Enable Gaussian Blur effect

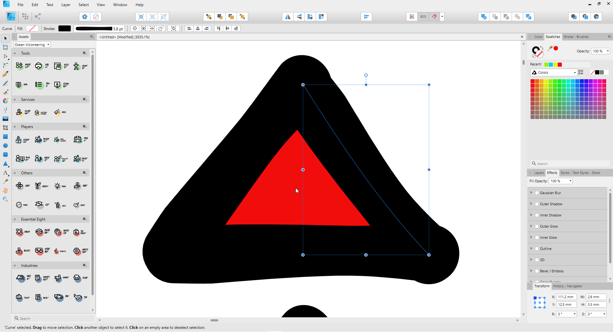[x=537, y=193]
